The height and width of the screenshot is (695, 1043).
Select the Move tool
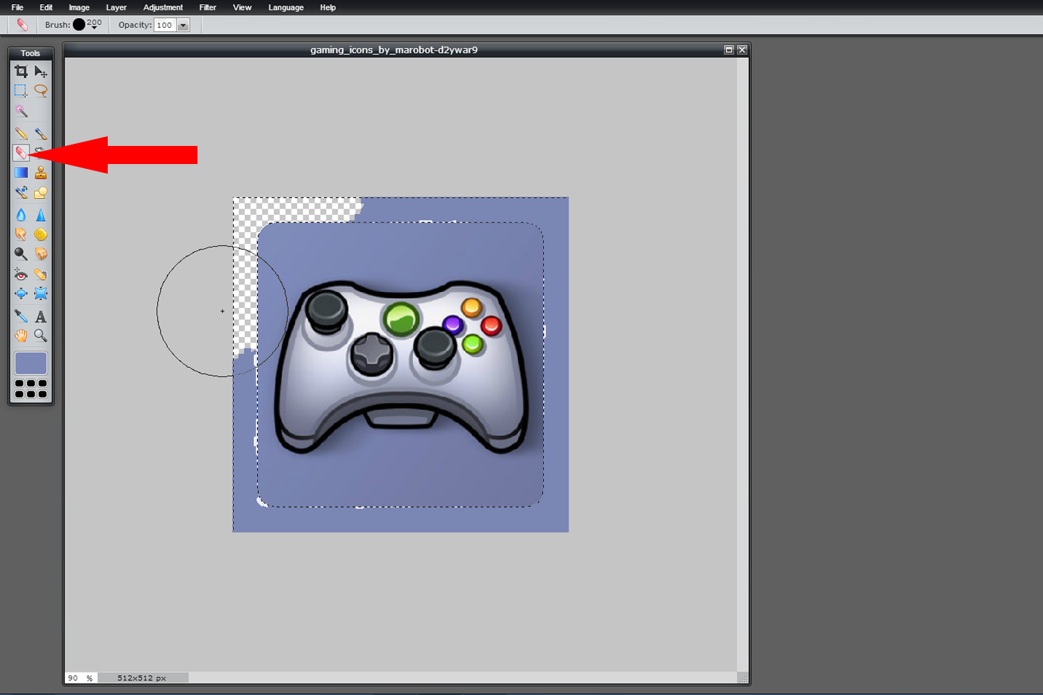41,72
